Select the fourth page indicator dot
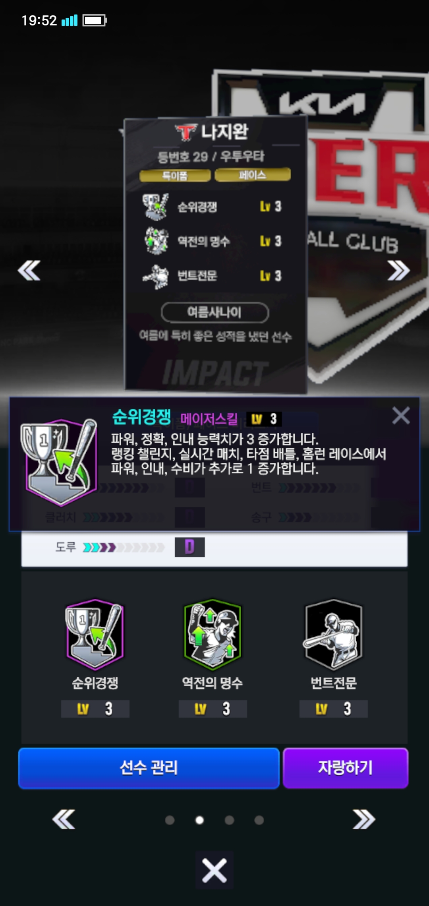 point(259,820)
